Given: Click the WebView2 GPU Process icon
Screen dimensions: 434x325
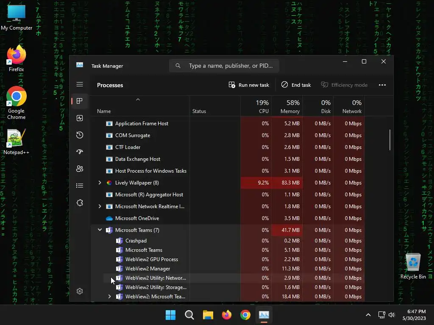Looking at the screenshot, I should [119, 259].
